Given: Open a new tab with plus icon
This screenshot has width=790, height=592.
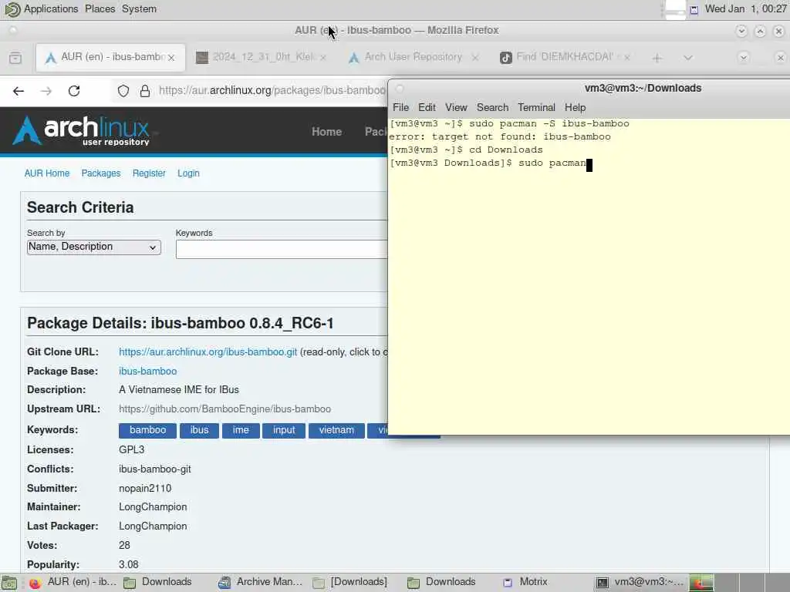Looking at the screenshot, I should 657,58.
